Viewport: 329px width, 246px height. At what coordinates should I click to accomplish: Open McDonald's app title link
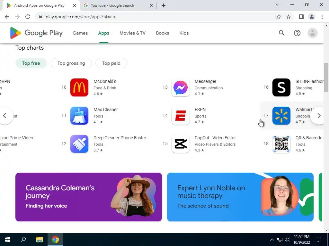pos(105,81)
